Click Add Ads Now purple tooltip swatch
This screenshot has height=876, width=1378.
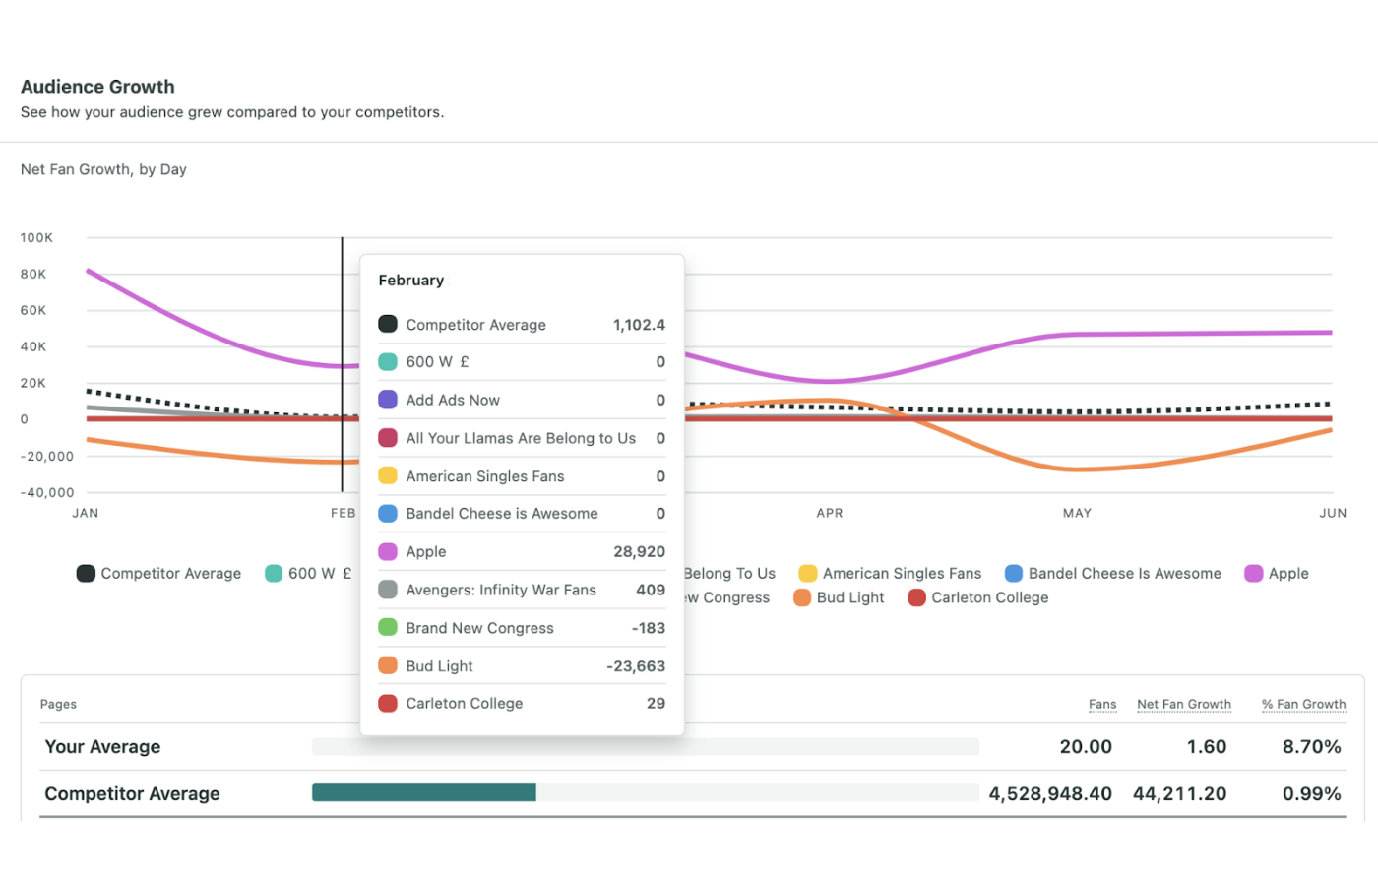pos(388,401)
